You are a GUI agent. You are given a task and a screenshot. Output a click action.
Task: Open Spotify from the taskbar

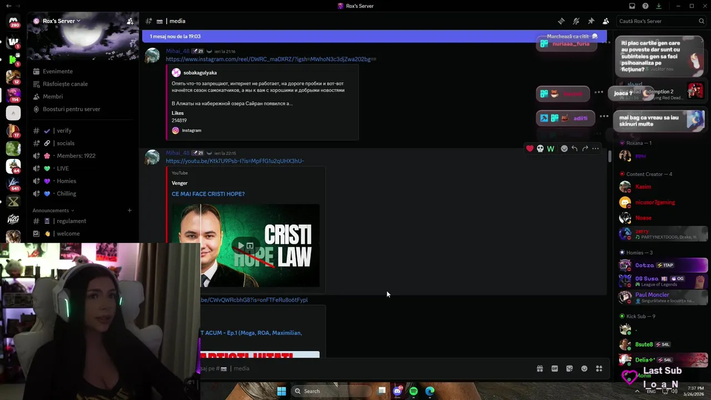(413, 391)
